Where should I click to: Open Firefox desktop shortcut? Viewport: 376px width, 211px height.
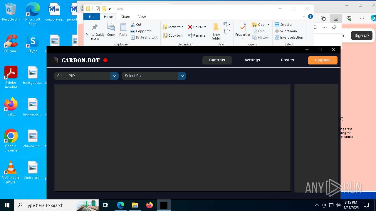tap(11, 107)
